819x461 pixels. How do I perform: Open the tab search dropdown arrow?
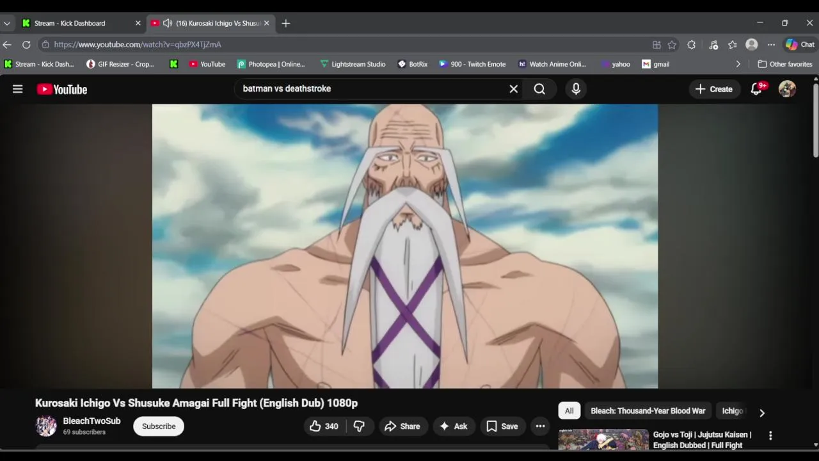click(7, 23)
